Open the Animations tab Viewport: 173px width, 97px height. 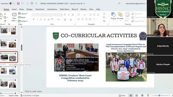(52, 9)
